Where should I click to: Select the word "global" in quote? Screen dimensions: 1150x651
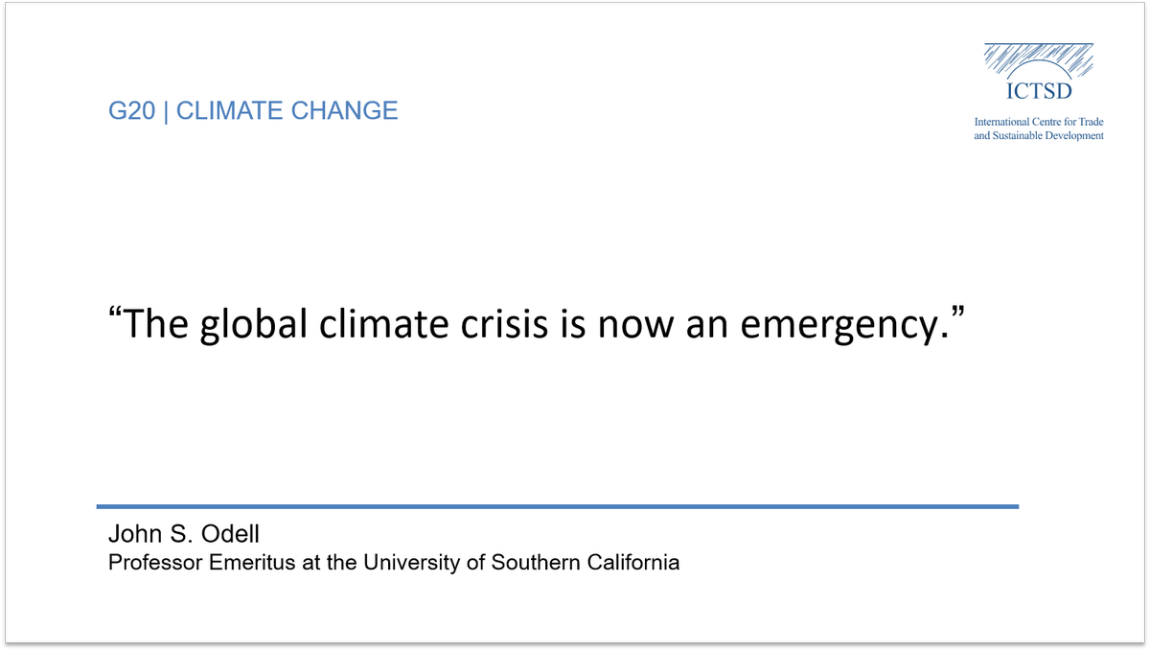coord(240,326)
